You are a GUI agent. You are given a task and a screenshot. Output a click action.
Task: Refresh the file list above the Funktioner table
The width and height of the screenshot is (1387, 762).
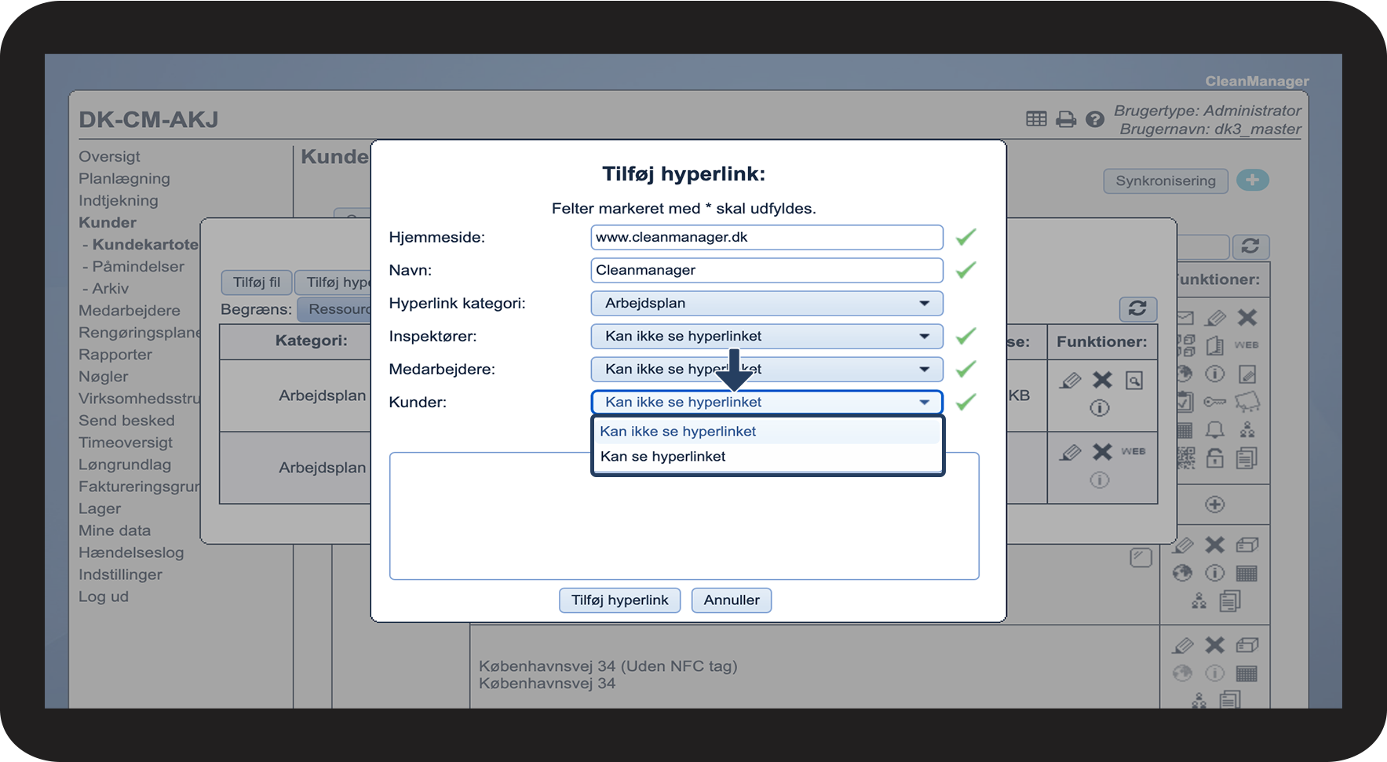[1137, 308]
